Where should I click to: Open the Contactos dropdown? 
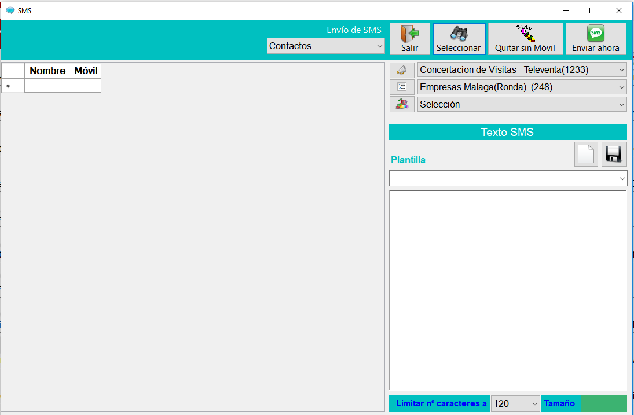coord(325,46)
